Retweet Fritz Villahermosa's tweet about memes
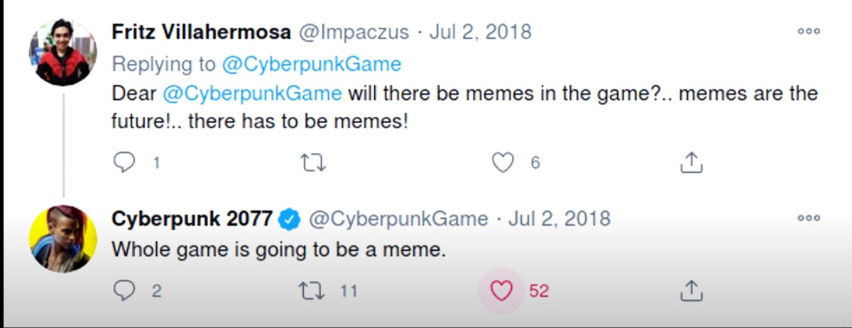 [313, 163]
